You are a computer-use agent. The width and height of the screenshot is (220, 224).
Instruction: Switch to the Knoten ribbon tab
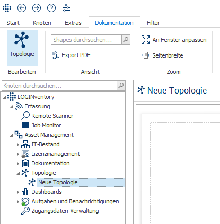tap(42, 23)
